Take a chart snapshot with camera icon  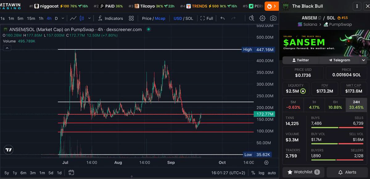click(273, 18)
